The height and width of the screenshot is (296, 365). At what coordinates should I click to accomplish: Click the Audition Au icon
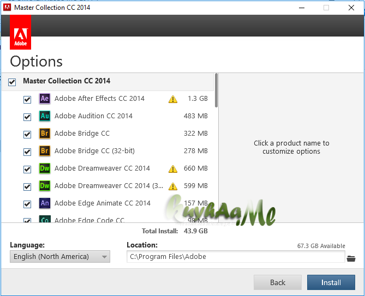pos(45,116)
